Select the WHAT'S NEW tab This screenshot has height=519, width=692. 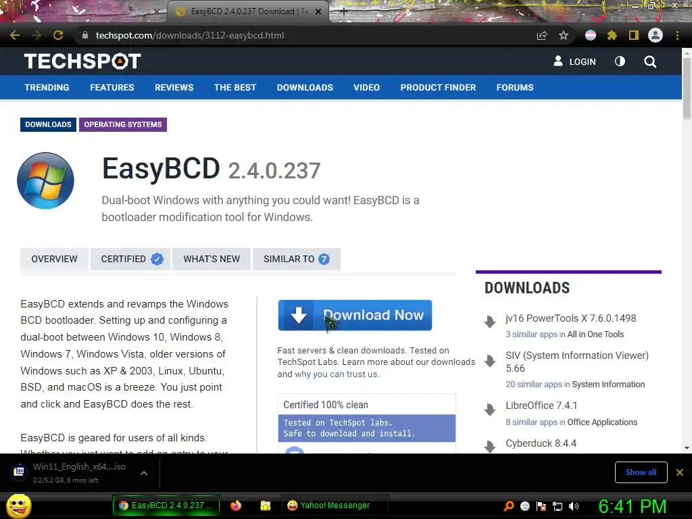pyautogui.click(x=212, y=259)
